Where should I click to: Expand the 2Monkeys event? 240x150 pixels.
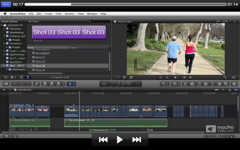click(4, 28)
